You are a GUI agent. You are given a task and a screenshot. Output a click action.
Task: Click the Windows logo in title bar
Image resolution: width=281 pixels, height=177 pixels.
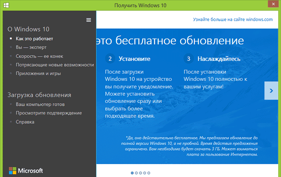click(x=6, y=5)
